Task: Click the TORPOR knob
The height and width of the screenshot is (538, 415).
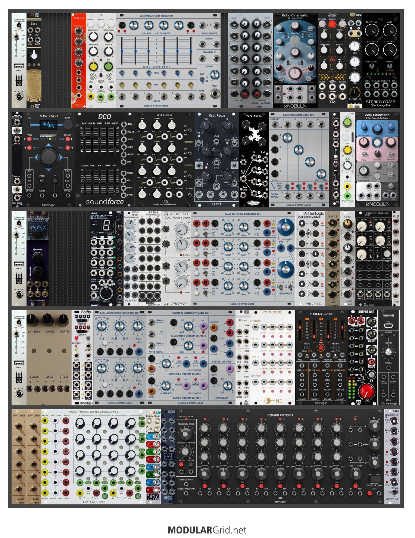Action: pyautogui.click(x=49, y=321)
